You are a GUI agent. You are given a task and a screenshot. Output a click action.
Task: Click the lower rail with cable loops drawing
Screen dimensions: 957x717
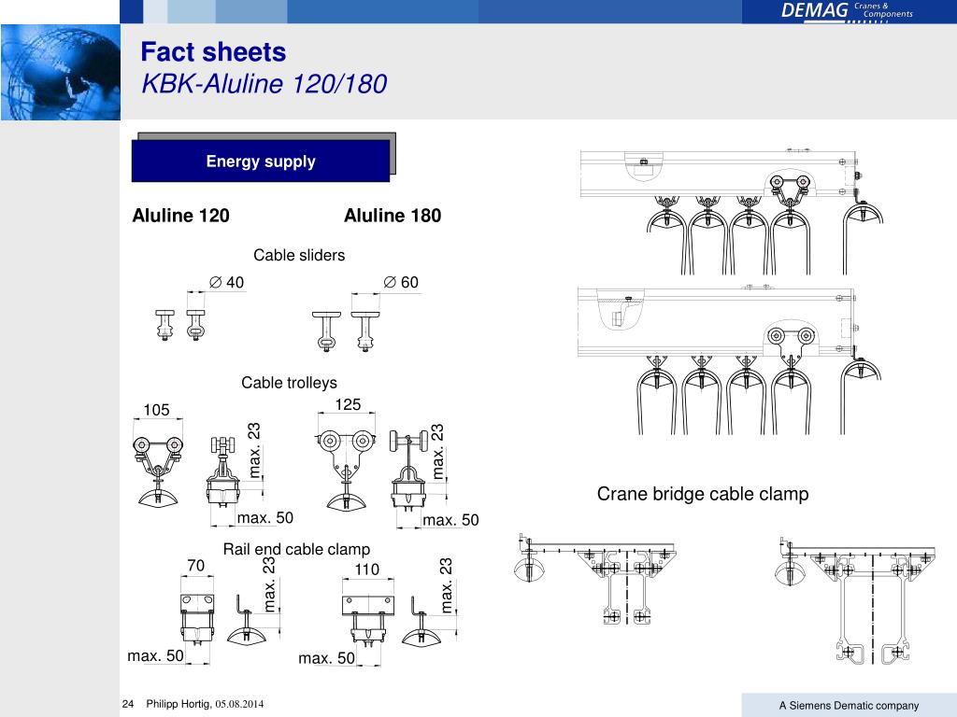tap(729, 359)
